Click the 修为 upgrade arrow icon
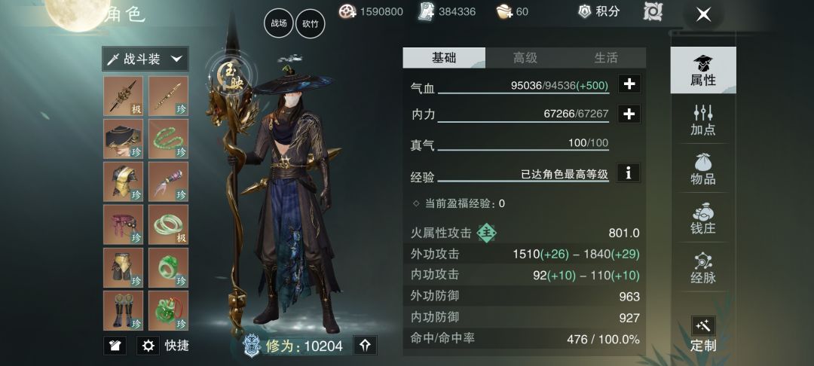Screen dimensions: 814x366 coord(365,345)
